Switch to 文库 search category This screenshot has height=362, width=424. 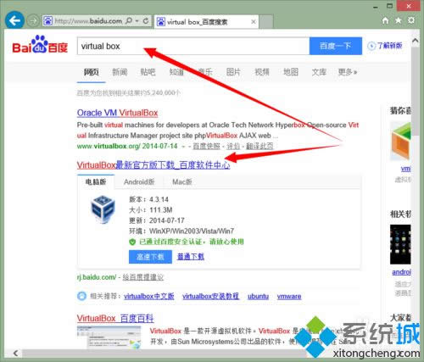click(x=319, y=72)
